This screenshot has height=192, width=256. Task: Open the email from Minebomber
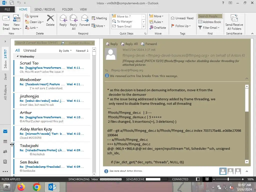[52, 84]
